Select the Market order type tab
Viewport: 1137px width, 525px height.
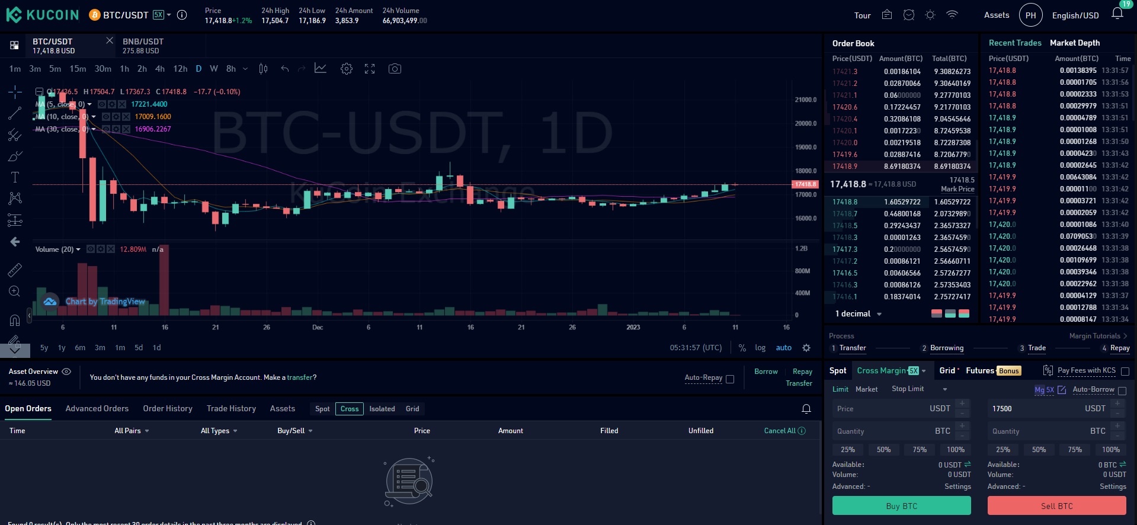click(867, 389)
